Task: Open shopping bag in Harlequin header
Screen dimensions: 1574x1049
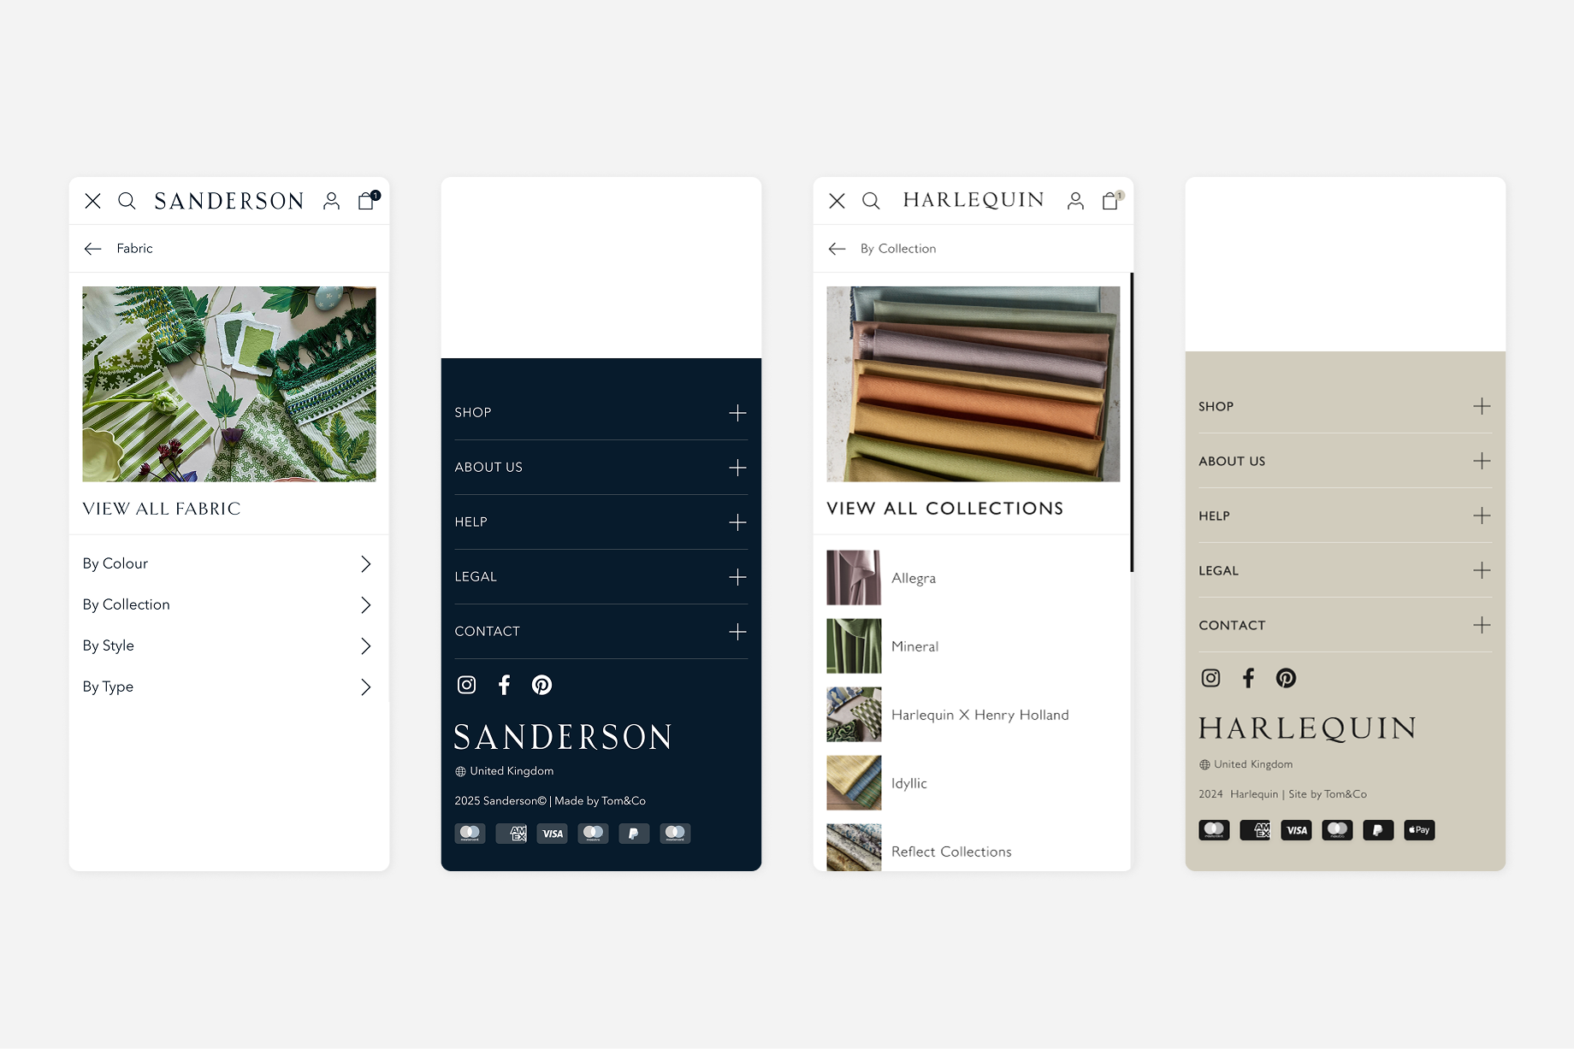Action: tap(1112, 200)
